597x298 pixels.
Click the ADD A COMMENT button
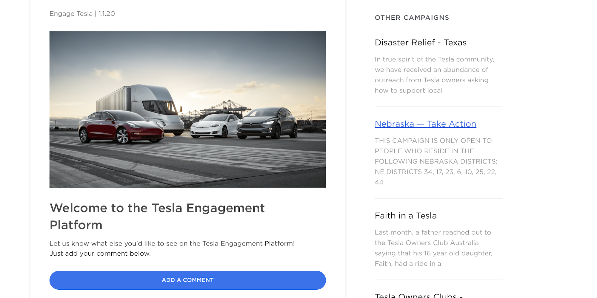(188, 280)
